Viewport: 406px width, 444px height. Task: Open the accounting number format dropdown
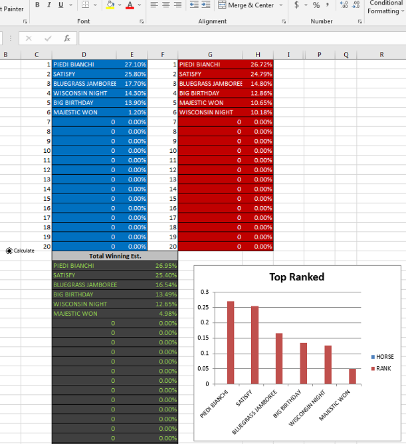pos(304,5)
